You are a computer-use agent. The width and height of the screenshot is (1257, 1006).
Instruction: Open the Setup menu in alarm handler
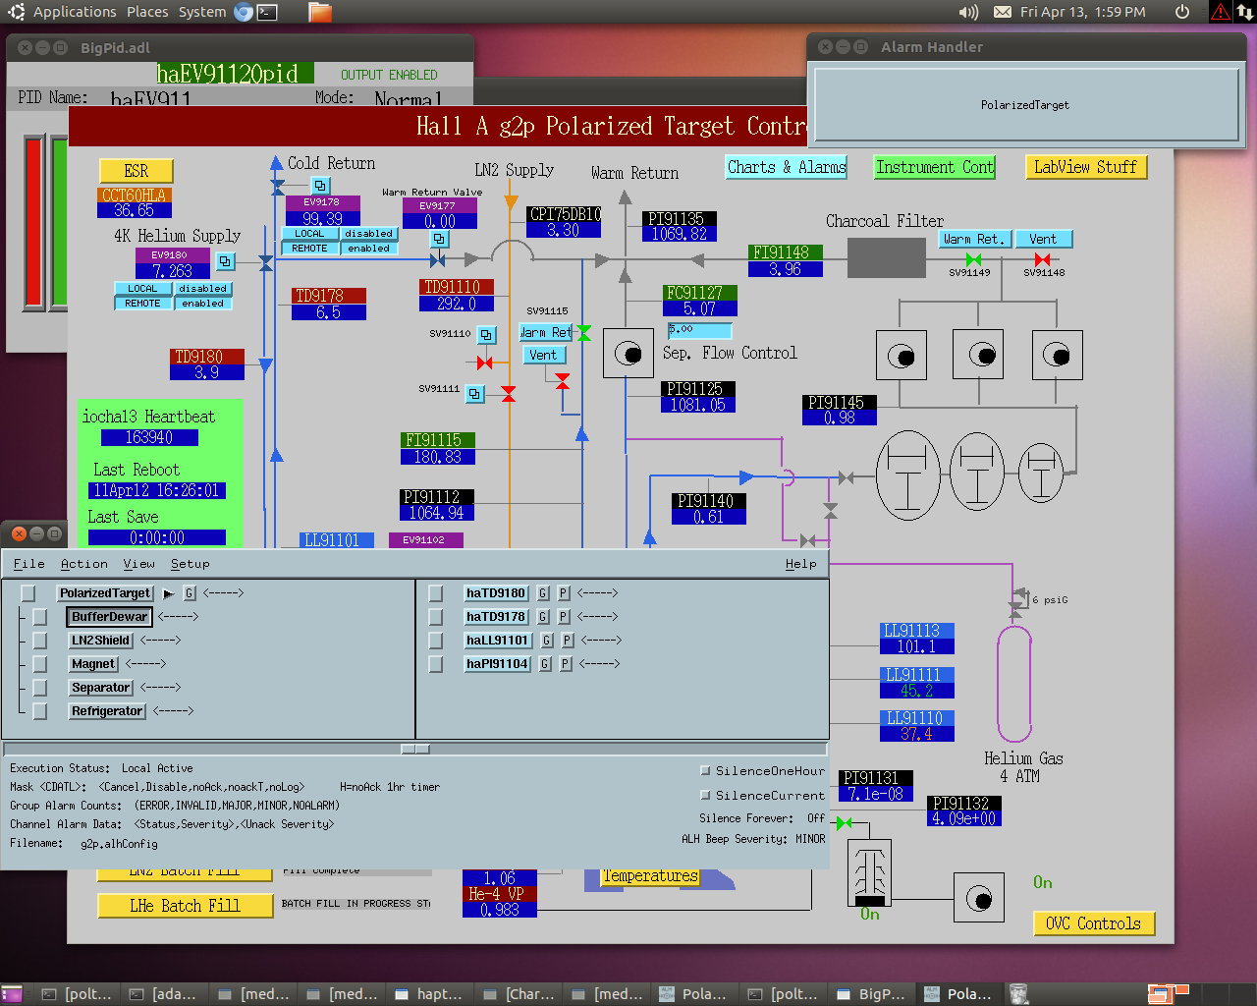(x=190, y=564)
